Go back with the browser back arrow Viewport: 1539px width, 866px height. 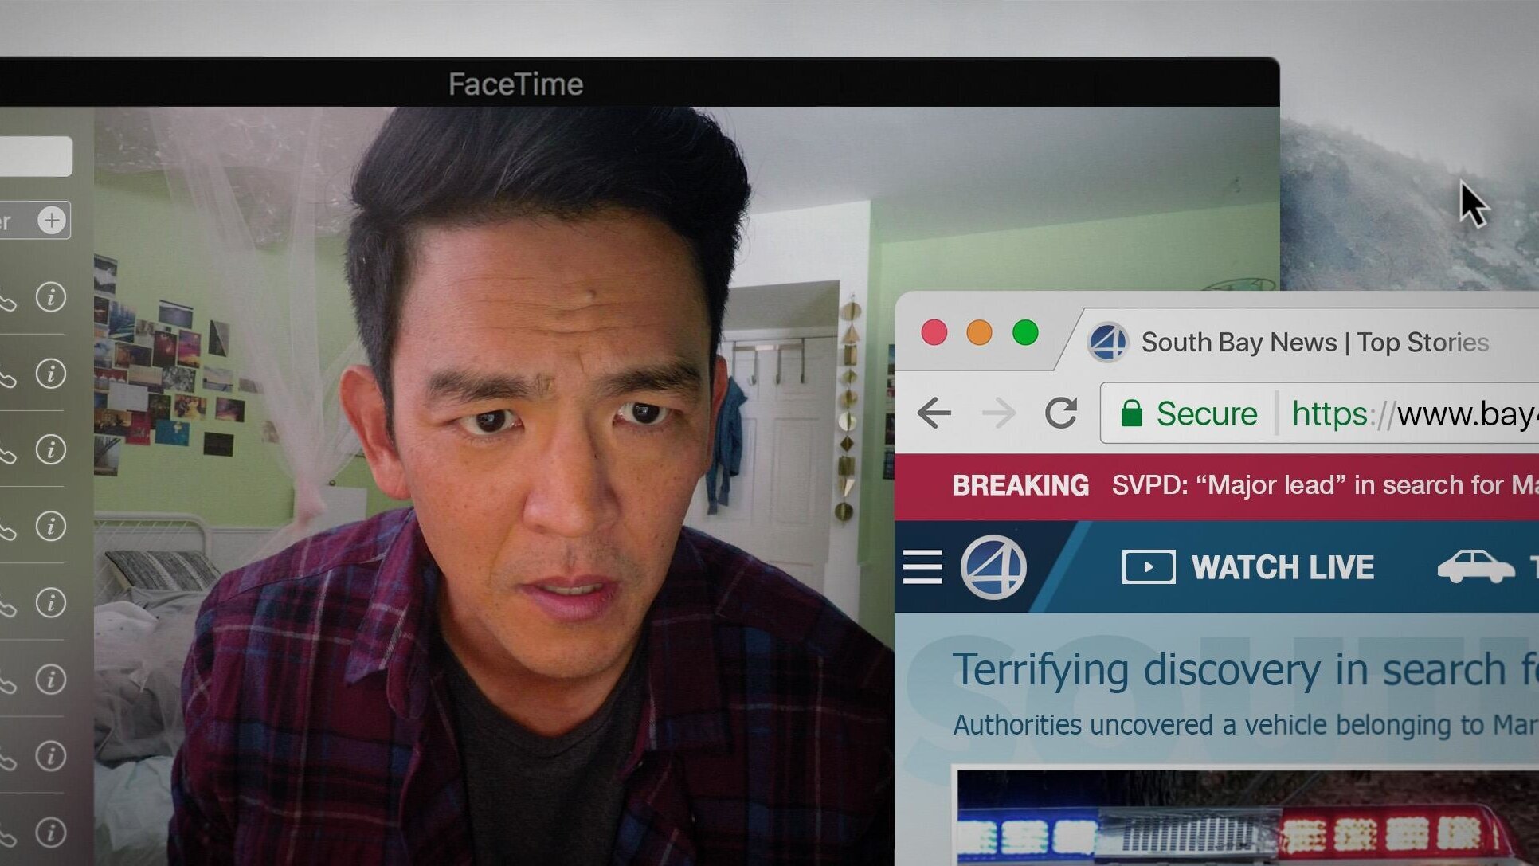pyautogui.click(x=934, y=413)
